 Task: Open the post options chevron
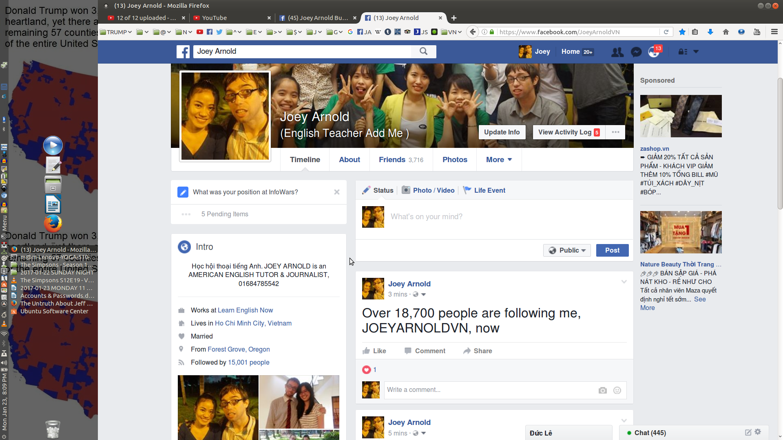pyautogui.click(x=624, y=282)
